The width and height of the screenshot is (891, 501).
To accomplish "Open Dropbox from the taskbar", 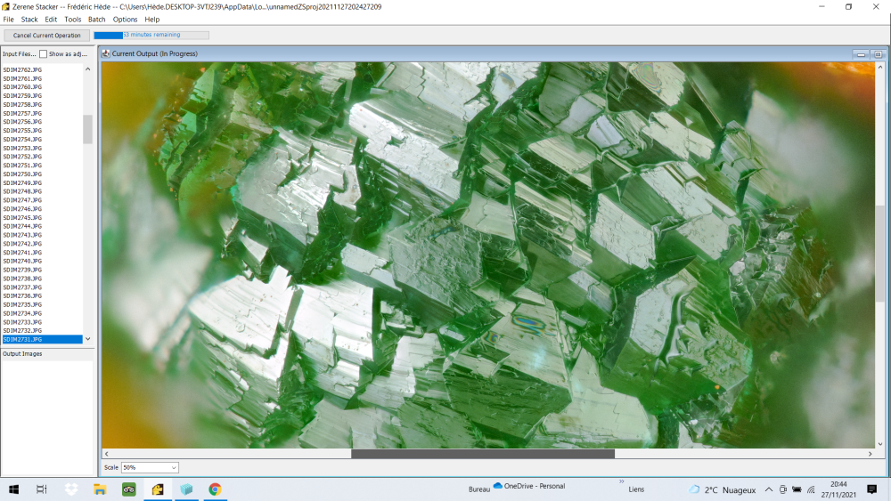I will (71, 489).
